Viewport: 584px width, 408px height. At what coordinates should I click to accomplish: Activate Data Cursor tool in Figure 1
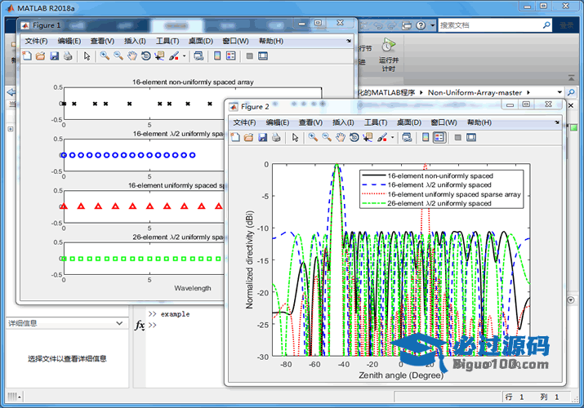159,56
